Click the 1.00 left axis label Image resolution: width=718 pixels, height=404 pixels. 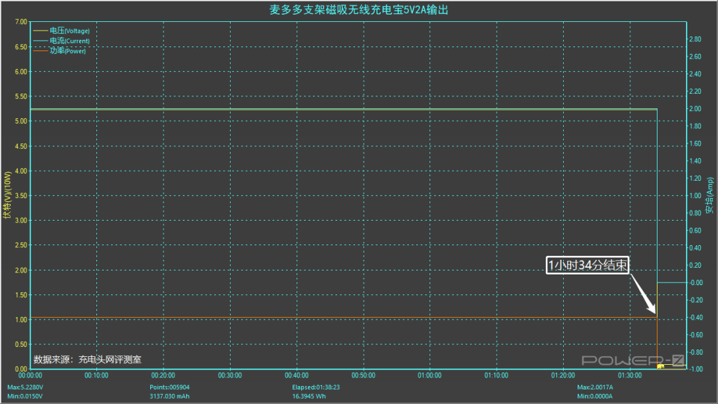click(x=21, y=320)
